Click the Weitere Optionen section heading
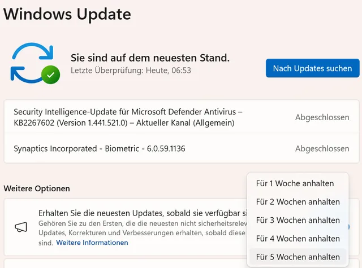 pyautogui.click(x=37, y=188)
